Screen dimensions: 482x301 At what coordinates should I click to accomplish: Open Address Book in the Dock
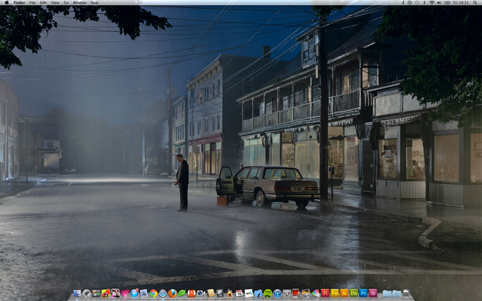(210, 293)
